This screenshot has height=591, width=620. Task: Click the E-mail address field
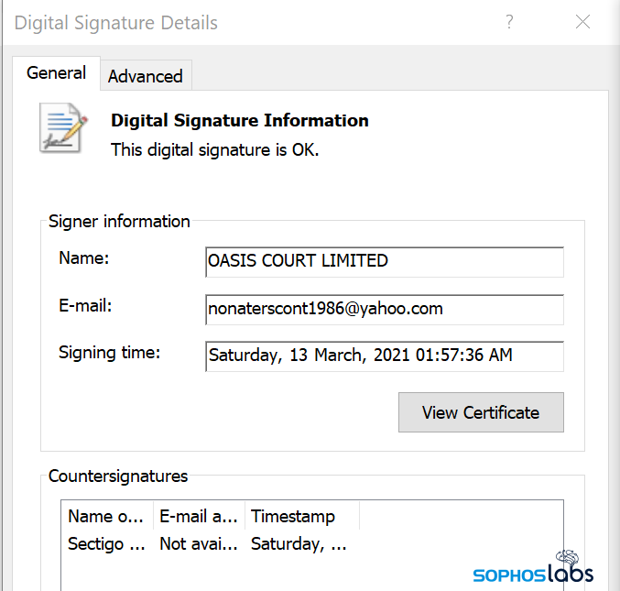tap(385, 309)
